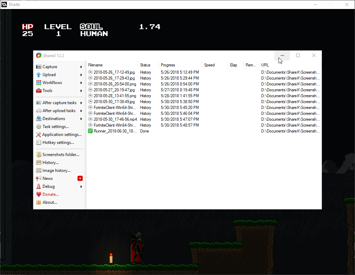Click the After capture tasks icon
355x275 pixels.
(x=39, y=103)
